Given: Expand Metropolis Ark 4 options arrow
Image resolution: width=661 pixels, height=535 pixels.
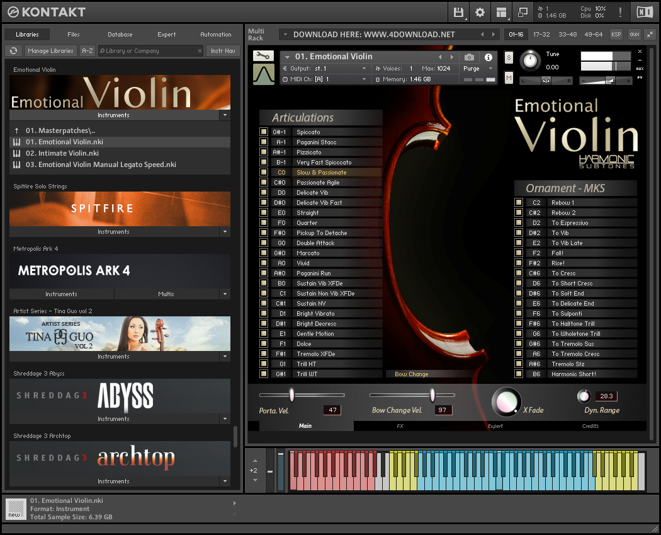Looking at the screenshot, I should [225, 294].
